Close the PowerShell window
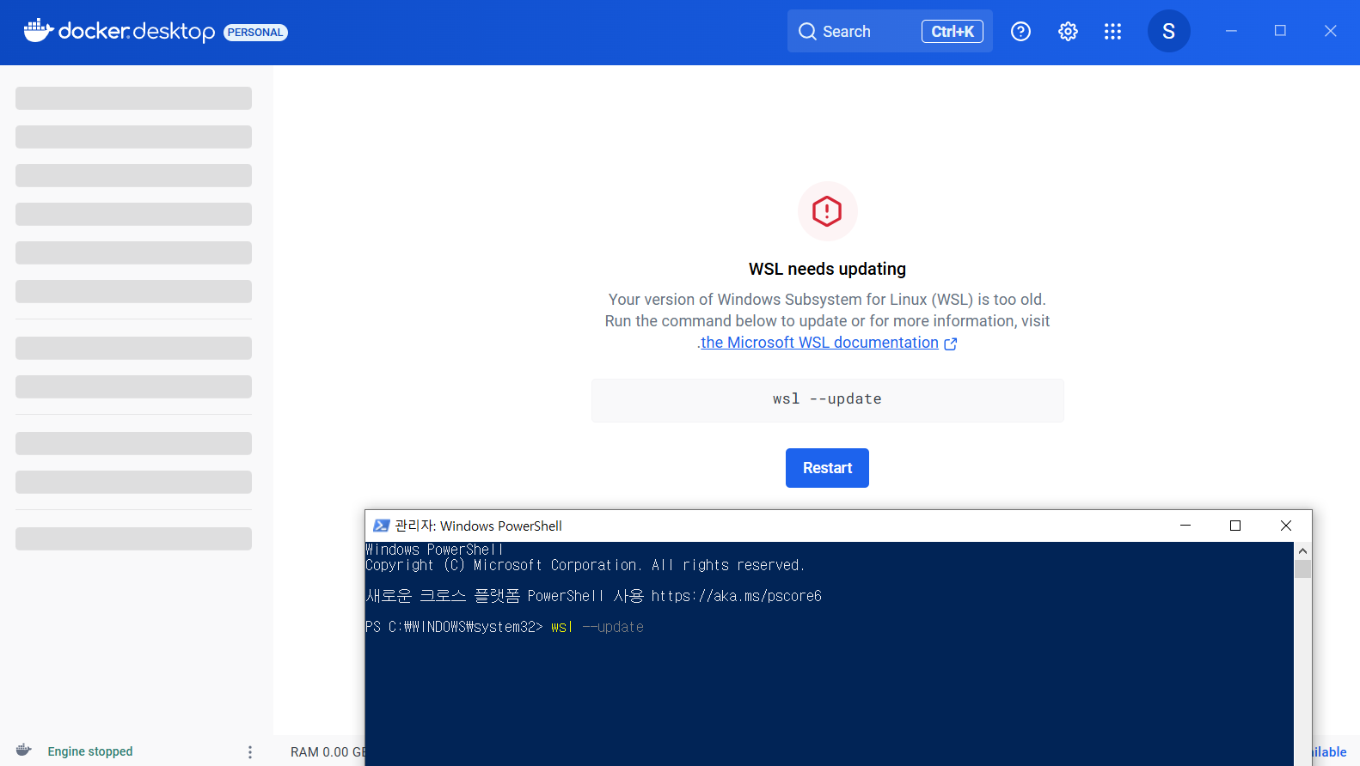Image resolution: width=1360 pixels, height=766 pixels. [x=1286, y=526]
